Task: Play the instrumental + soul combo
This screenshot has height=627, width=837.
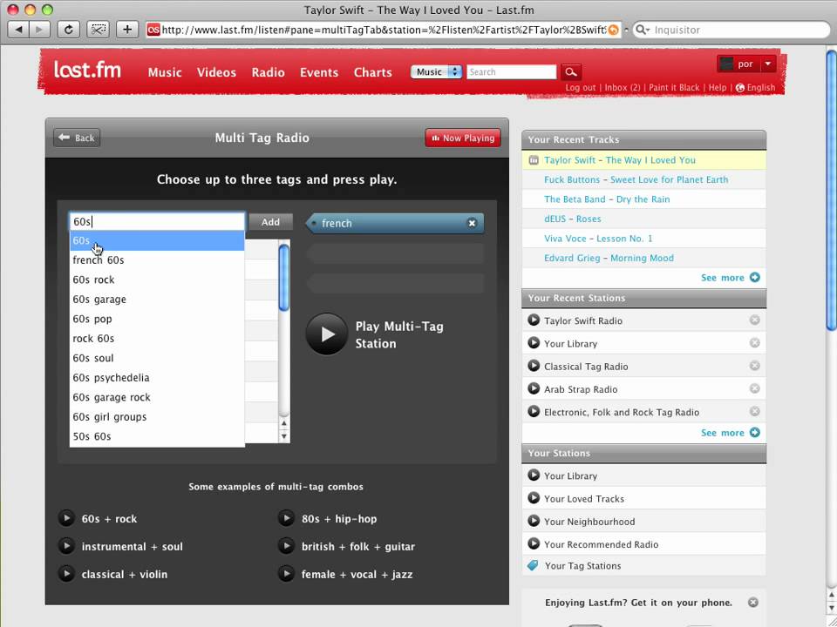Action: (x=66, y=546)
